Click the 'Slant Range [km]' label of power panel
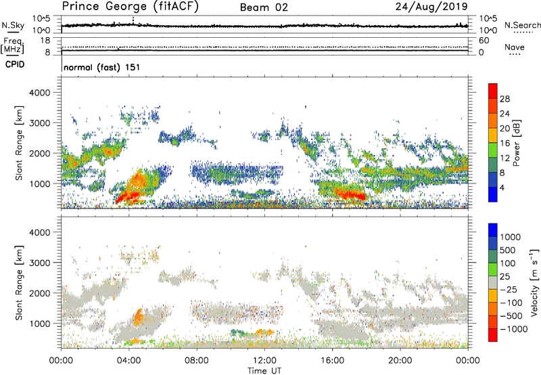 click(x=19, y=143)
